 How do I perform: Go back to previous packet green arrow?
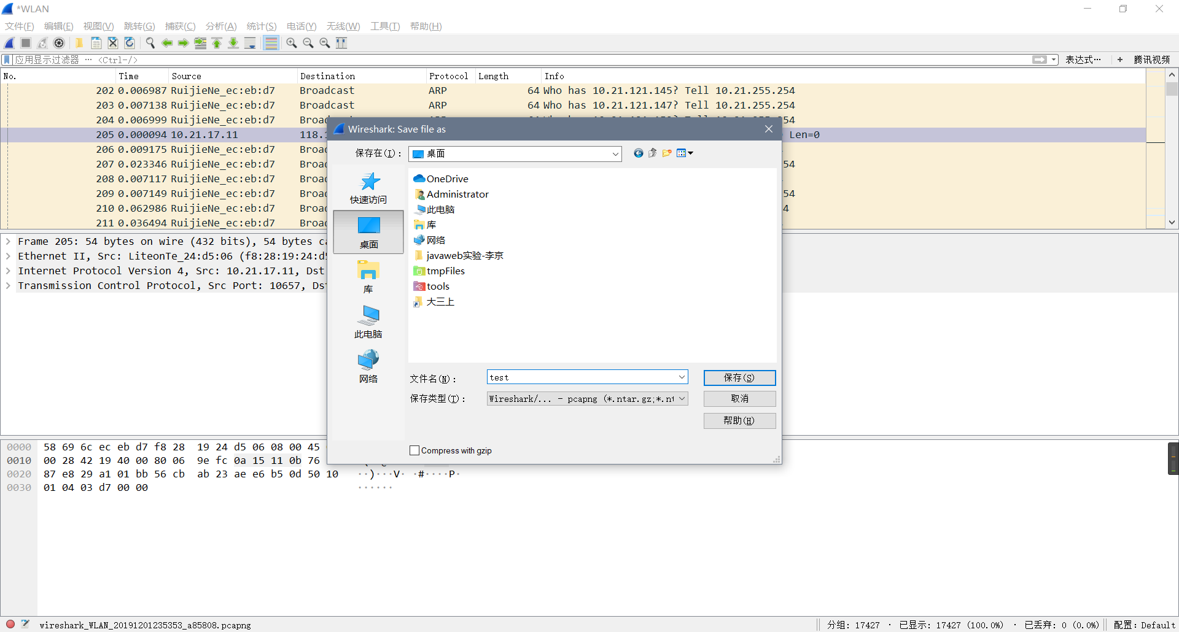click(167, 43)
